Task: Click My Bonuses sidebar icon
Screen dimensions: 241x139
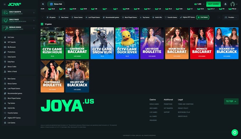Action: (x=5, y=47)
